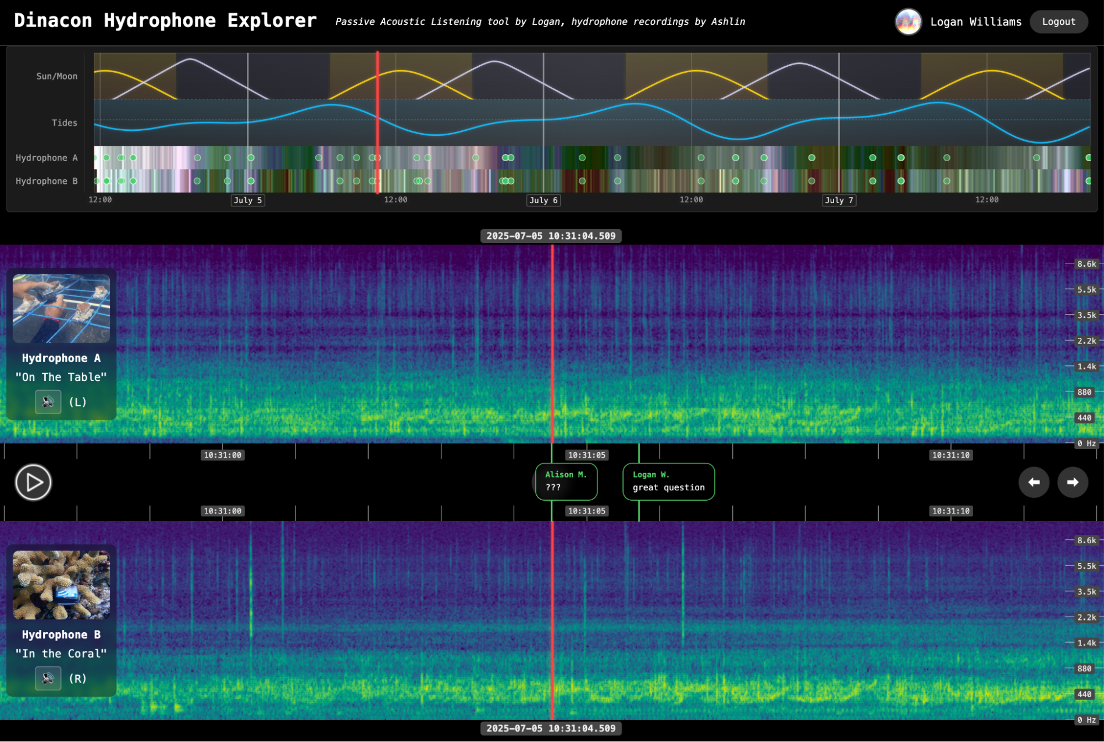Click the Logan Williams username
This screenshot has height=742, width=1104.
[976, 22]
